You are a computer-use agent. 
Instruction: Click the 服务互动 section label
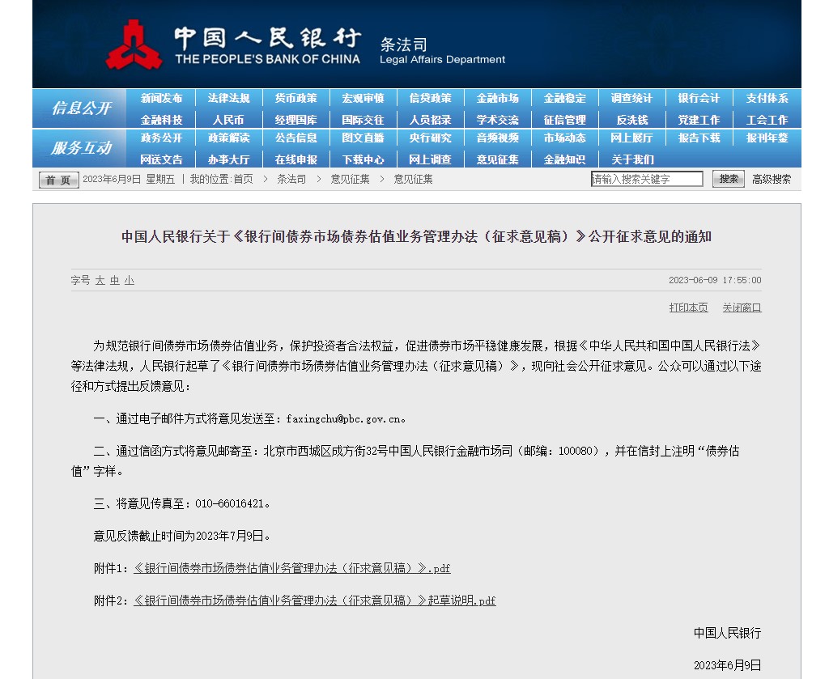(x=80, y=148)
